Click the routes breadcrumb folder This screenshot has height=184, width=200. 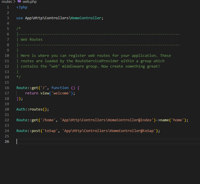(7, 2)
